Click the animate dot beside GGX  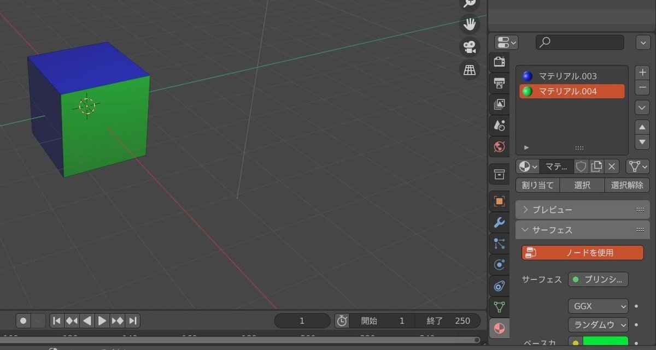coord(636,306)
